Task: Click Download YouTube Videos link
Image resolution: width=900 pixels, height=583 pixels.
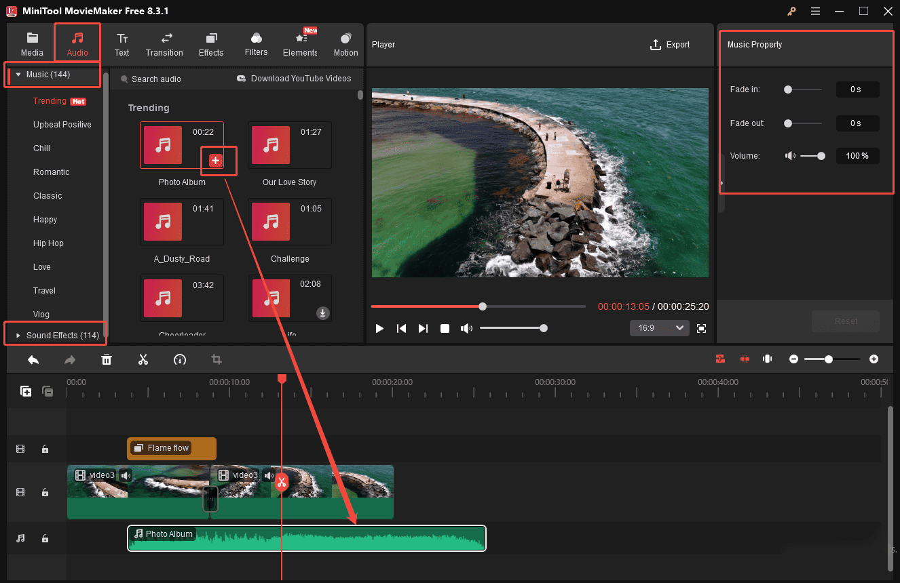Action: (x=295, y=79)
